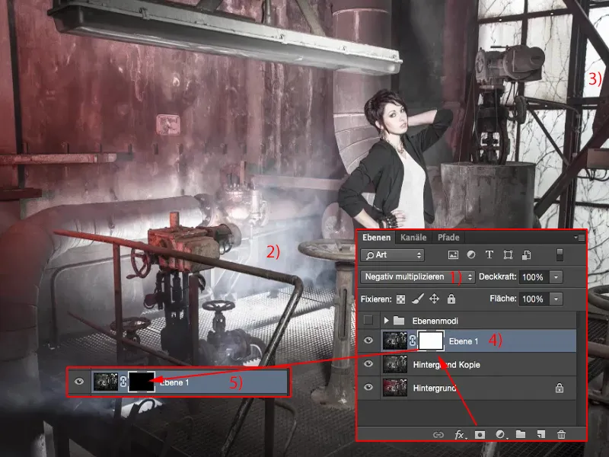Filter layers by pixel image type

pos(453,255)
